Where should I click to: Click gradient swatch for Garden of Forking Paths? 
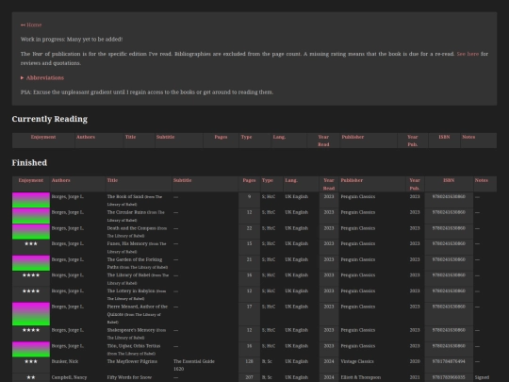coord(31,263)
